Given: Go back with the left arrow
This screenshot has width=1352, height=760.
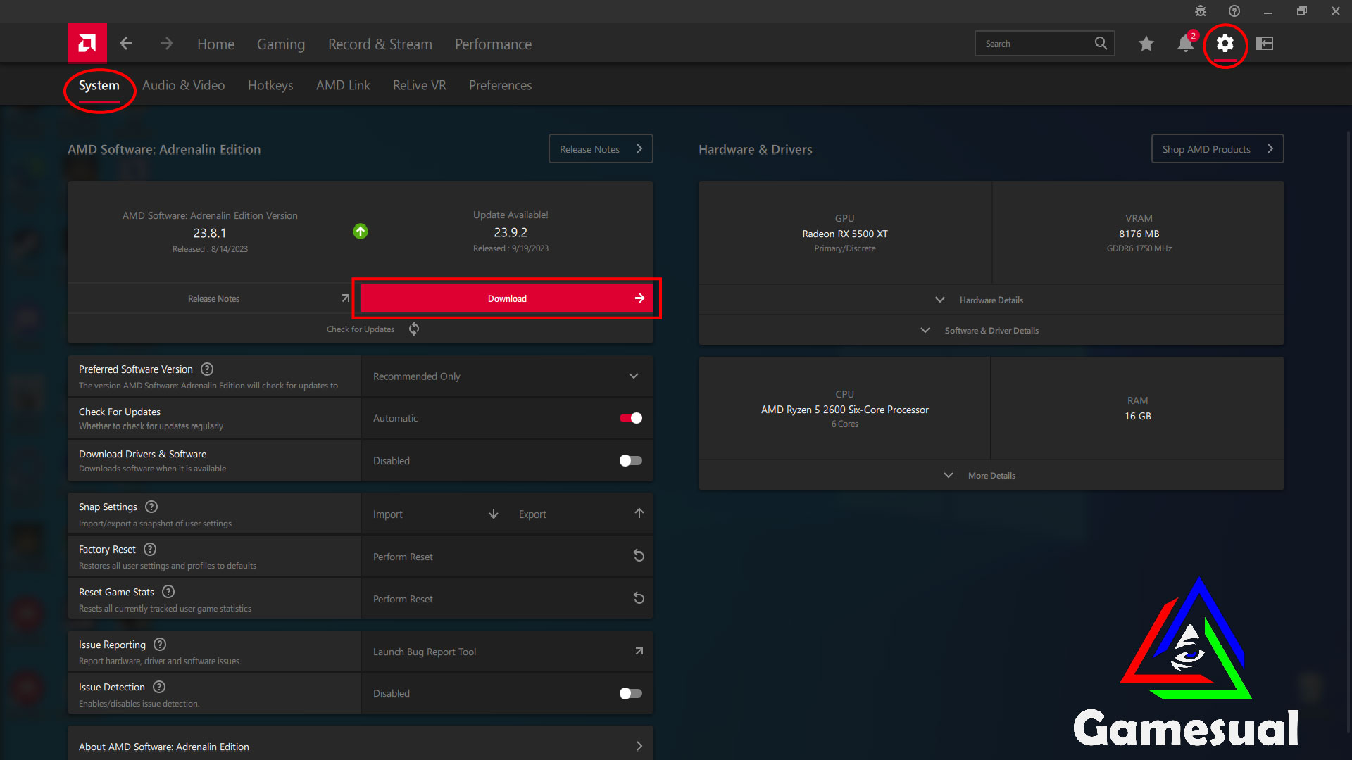Looking at the screenshot, I should tap(126, 44).
